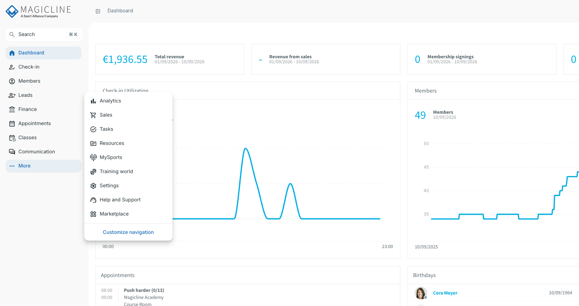Go to Members in the sidebar
The image size is (579, 306).
point(43,81)
